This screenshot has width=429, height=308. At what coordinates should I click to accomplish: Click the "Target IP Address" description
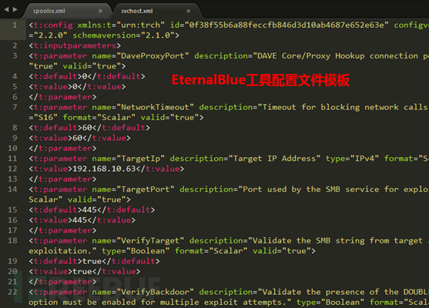[x=274, y=159]
